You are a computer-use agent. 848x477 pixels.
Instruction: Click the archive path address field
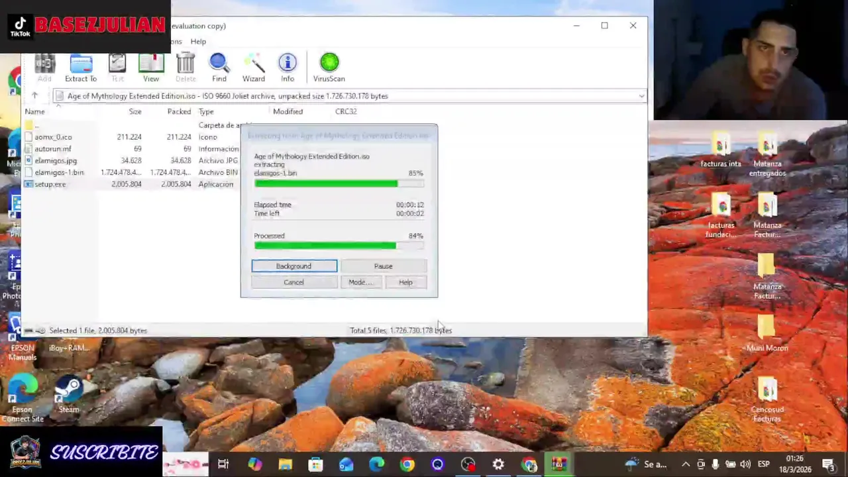click(x=349, y=96)
